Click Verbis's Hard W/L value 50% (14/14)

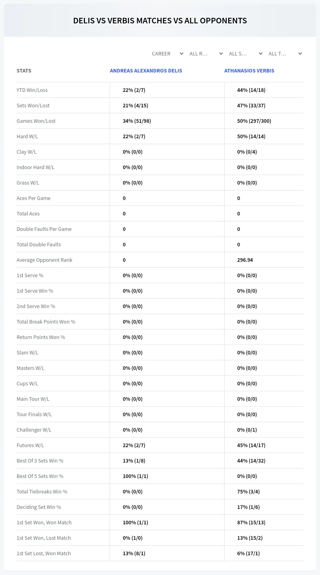coord(251,136)
